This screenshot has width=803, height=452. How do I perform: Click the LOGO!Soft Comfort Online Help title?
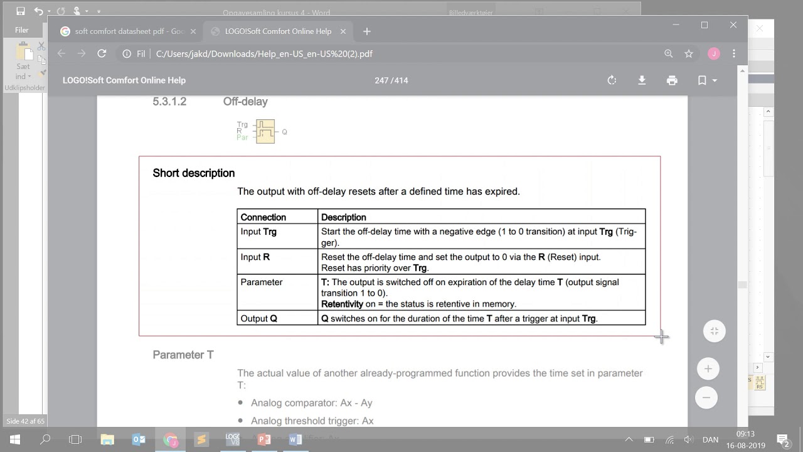coord(124,80)
